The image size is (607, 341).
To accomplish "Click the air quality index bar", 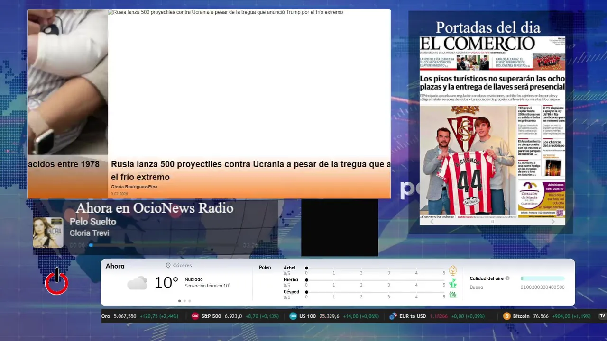I will 543,278.
